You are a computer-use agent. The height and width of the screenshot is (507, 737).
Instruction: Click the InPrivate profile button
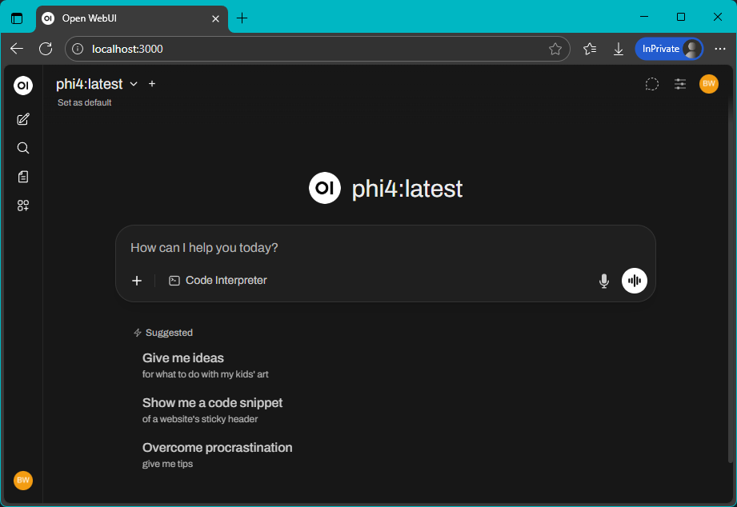coord(669,49)
